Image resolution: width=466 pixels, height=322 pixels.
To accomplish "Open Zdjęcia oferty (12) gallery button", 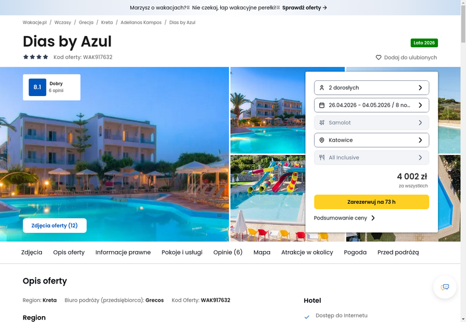I will [55, 225].
